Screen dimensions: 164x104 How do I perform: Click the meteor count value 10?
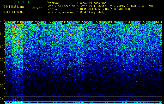38,12
